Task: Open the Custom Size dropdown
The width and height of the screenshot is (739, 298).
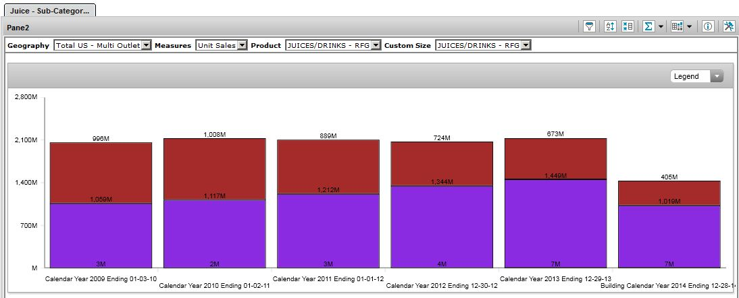Action: tap(526, 45)
